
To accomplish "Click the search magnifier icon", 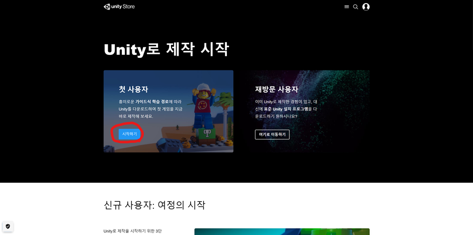I will (356, 7).
